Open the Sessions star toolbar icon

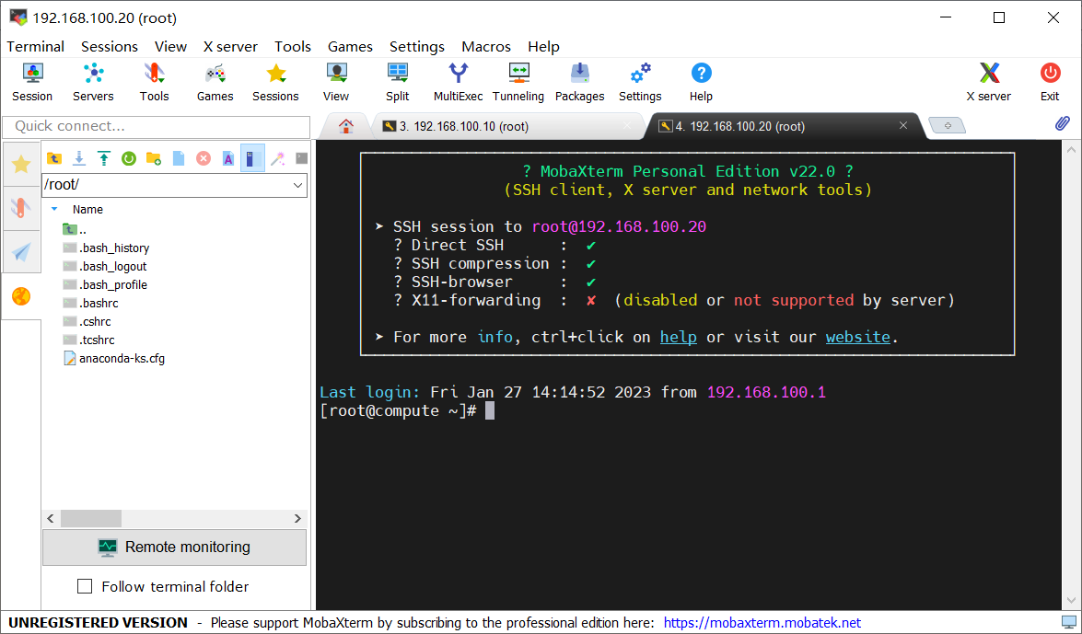click(275, 81)
